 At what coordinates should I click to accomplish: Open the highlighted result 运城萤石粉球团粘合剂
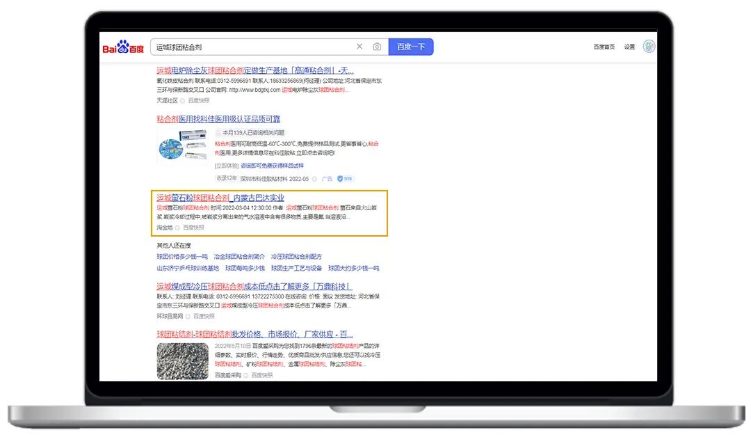pos(220,198)
